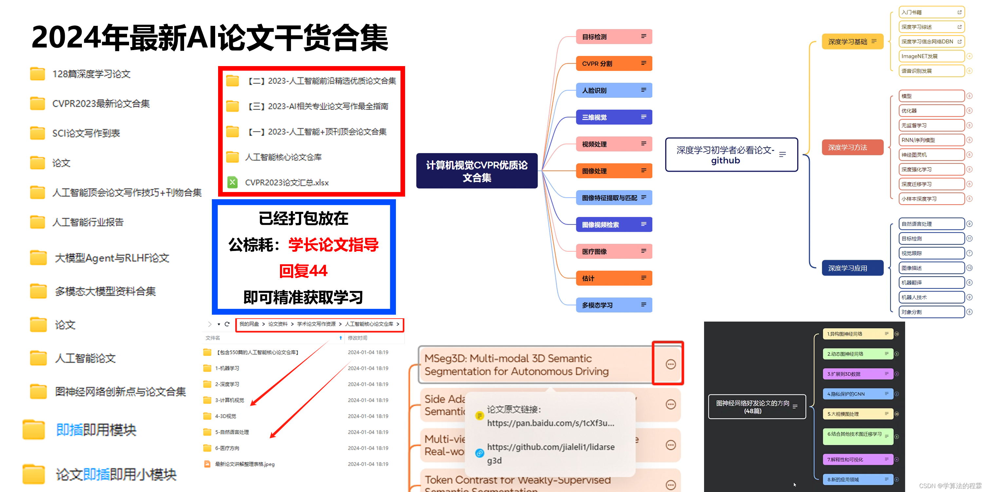Click CVPR2023论文汇总.xlsx spreadsheet file icon

point(232,182)
